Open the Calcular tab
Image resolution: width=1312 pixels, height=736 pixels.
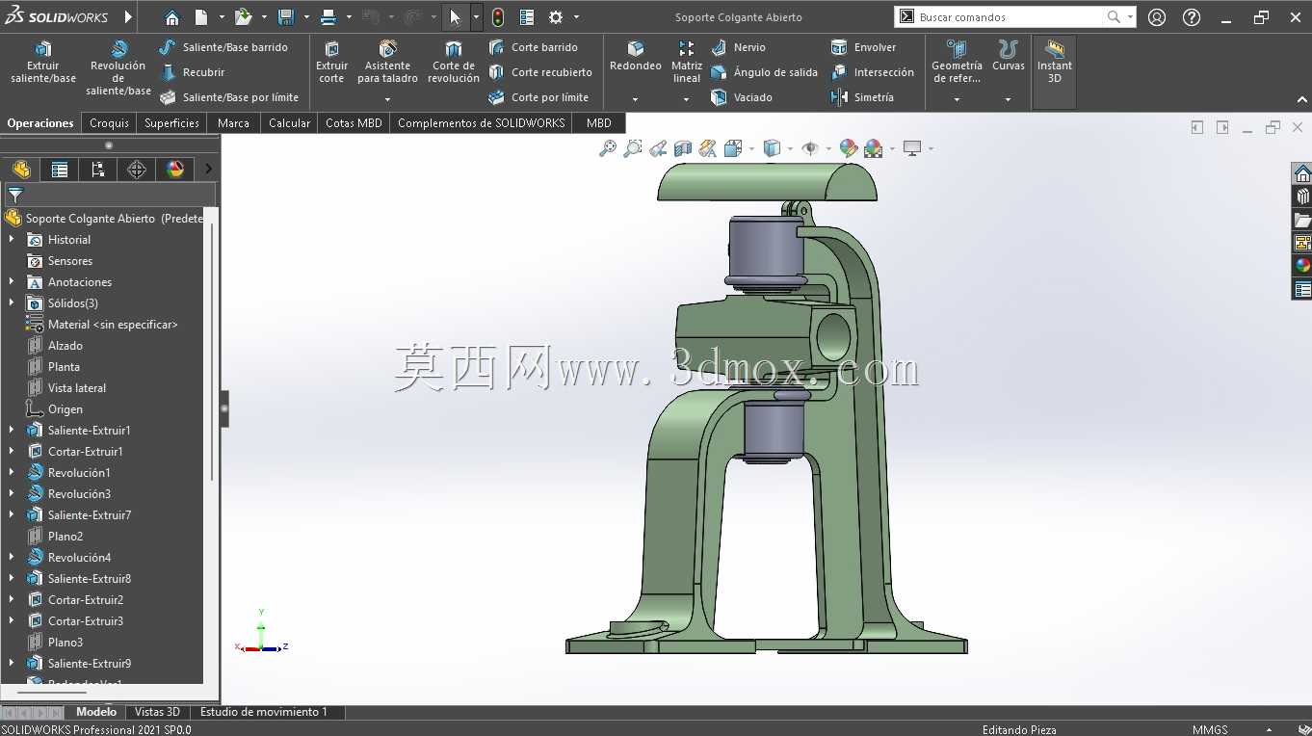pyautogui.click(x=289, y=123)
